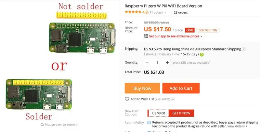260x132 pixels.
Task: Click the Add to Wish List text
Action: tap(142, 99)
